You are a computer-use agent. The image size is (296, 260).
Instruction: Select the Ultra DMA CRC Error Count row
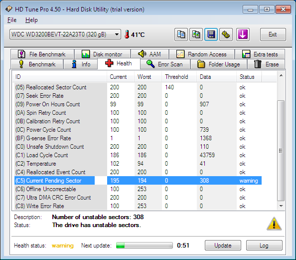pos(138,198)
